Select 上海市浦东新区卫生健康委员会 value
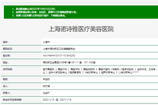The image size is (158, 105). 59,49
